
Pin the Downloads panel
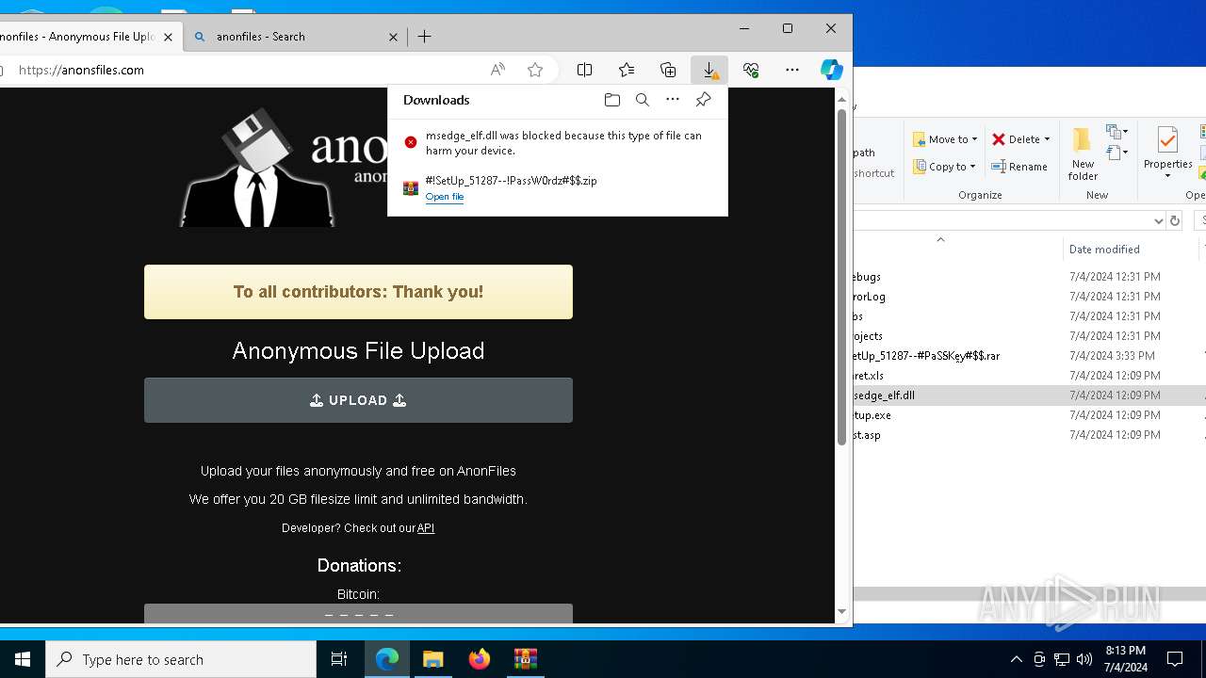[703, 100]
